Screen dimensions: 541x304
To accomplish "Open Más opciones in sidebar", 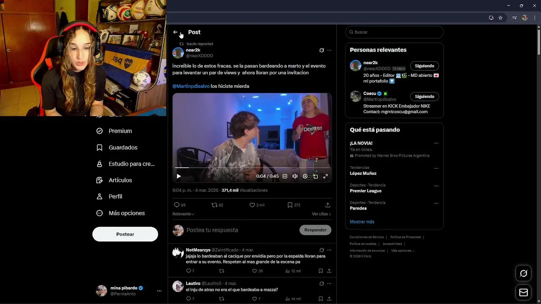I will tap(120, 213).
